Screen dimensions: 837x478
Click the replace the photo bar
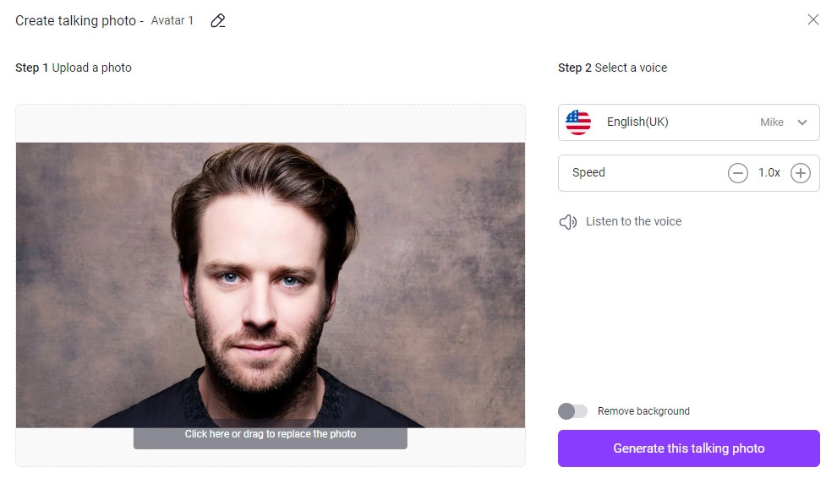271,435
